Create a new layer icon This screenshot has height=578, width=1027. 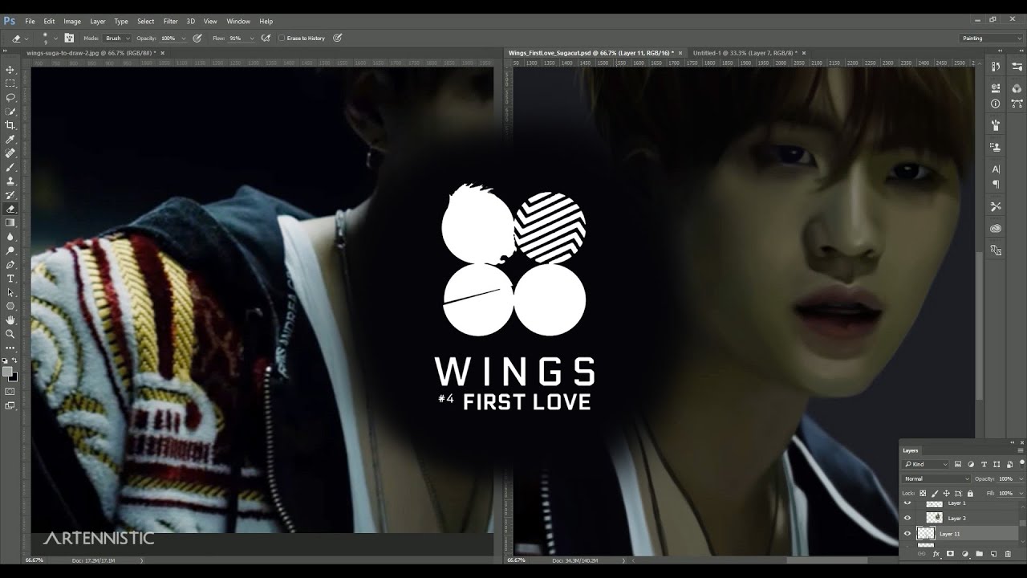tap(993, 554)
